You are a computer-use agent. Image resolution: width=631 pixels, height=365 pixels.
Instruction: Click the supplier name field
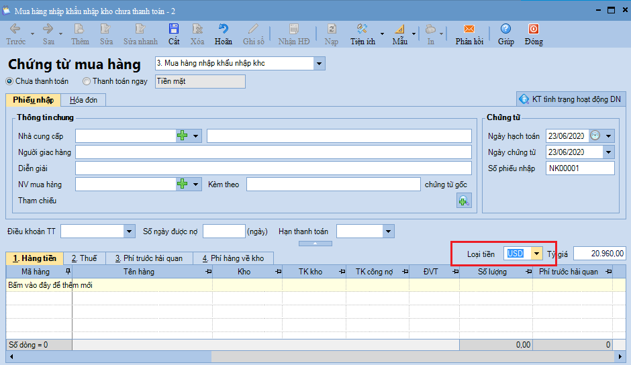(x=339, y=136)
